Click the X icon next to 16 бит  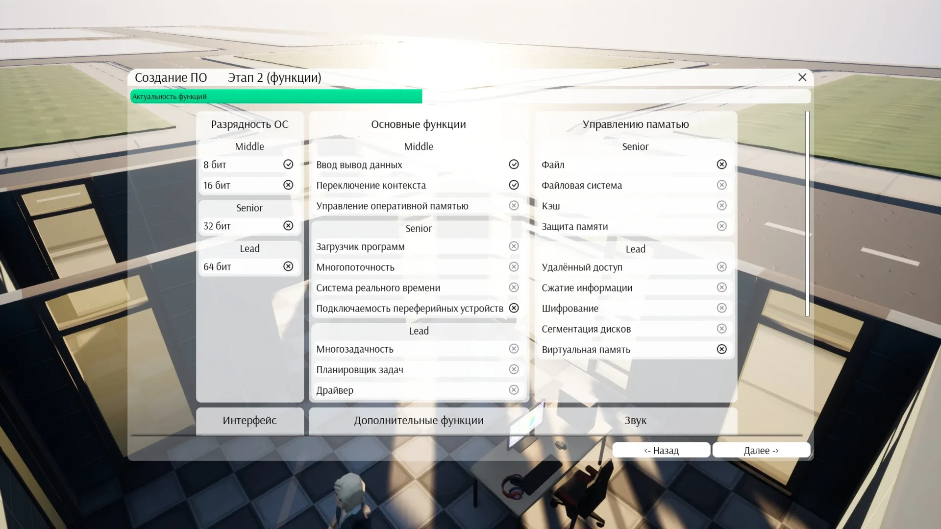pyautogui.click(x=288, y=185)
